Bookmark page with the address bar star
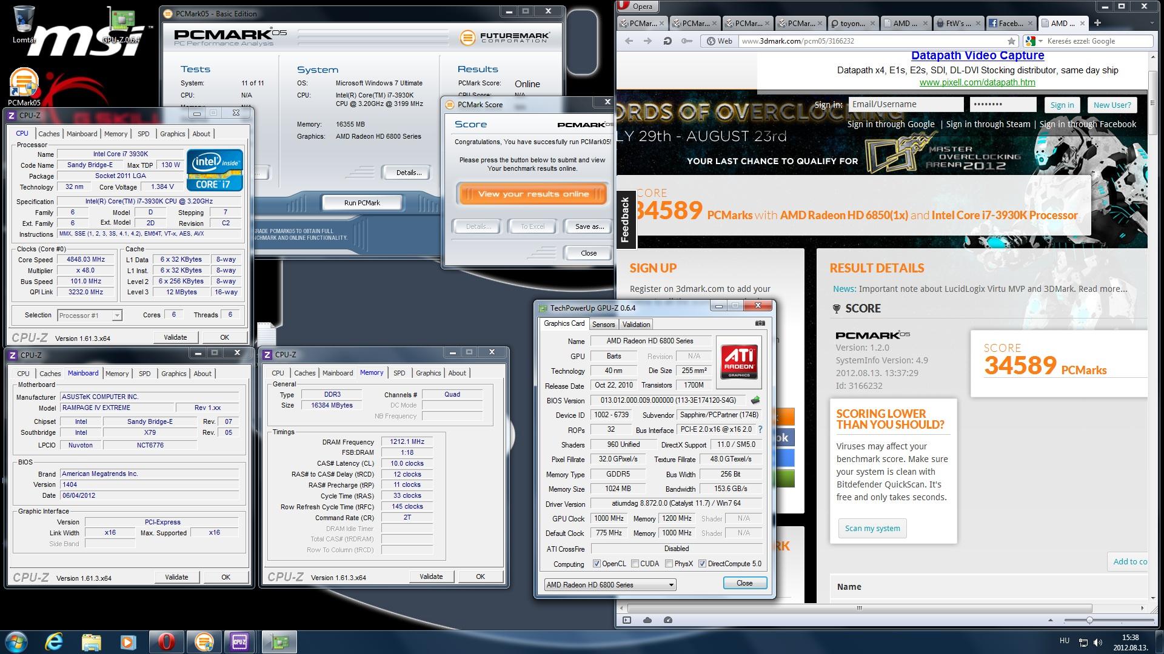The image size is (1164, 654). click(x=1011, y=41)
